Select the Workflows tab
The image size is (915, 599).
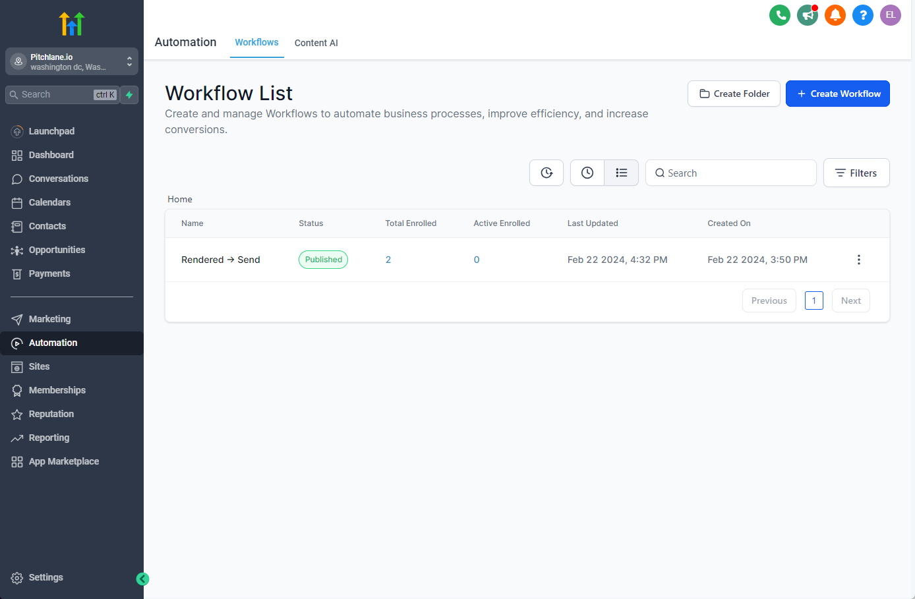pos(256,42)
